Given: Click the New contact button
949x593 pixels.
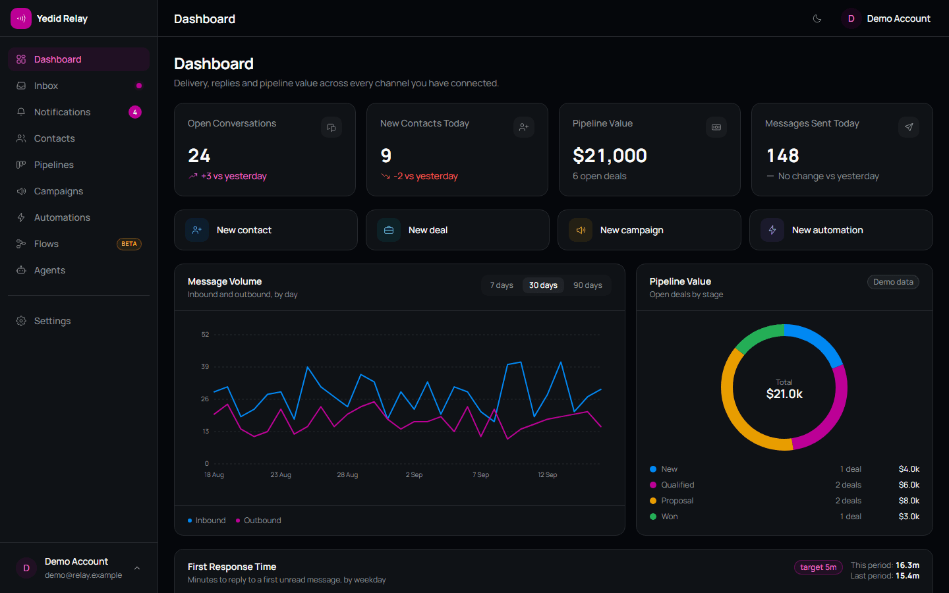Looking at the screenshot, I should [x=266, y=230].
